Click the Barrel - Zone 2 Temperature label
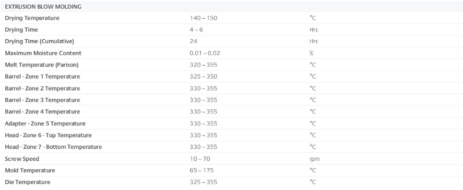The height and width of the screenshot is (190, 463). coord(42,89)
